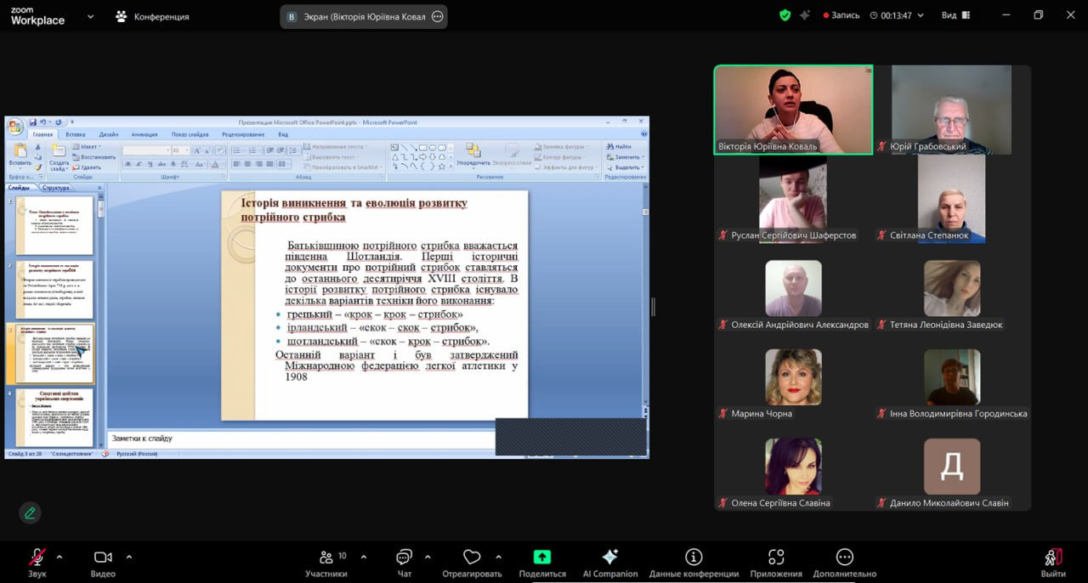Expand video options caret next to Видео
The height and width of the screenshot is (583, 1088).
click(x=129, y=558)
